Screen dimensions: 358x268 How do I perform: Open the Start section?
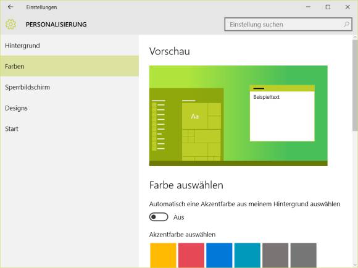point(69,128)
